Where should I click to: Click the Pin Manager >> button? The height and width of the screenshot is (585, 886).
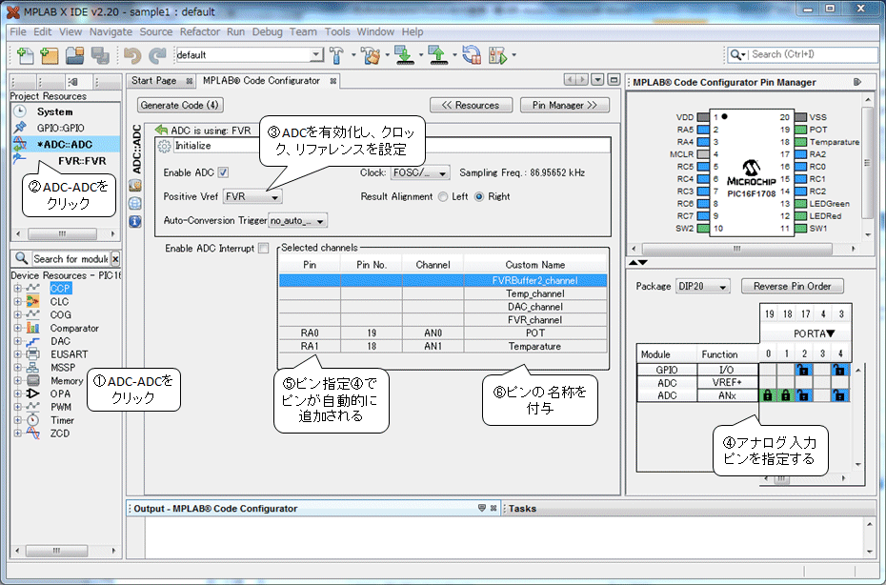(565, 105)
